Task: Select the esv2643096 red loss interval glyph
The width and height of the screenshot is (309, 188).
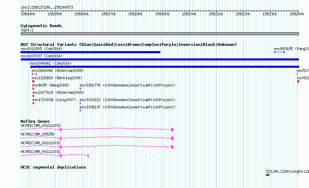Action: click(34, 74)
